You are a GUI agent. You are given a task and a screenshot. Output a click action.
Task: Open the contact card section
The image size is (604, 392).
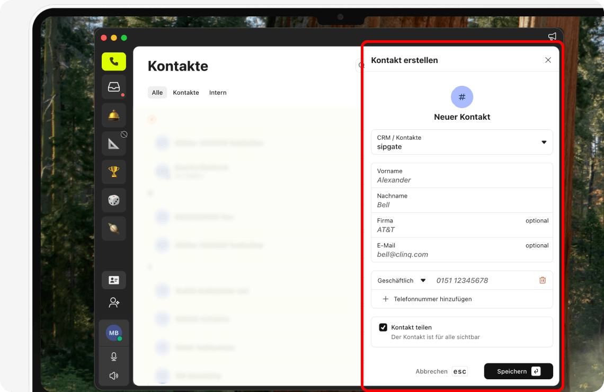(113, 280)
